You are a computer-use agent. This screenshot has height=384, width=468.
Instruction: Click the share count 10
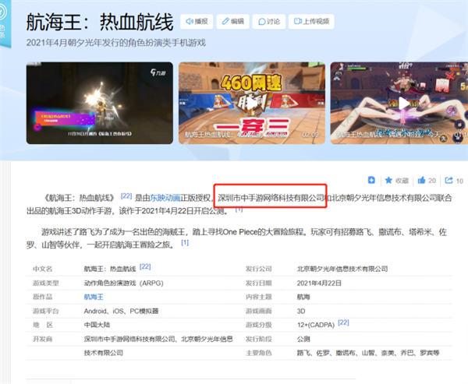459,181
